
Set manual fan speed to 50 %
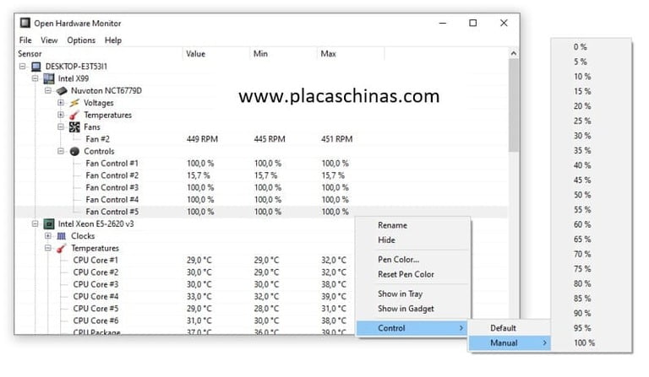[x=591, y=195]
